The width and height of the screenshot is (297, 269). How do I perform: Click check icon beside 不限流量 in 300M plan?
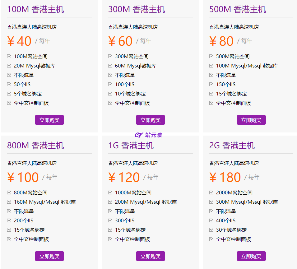[110, 75]
